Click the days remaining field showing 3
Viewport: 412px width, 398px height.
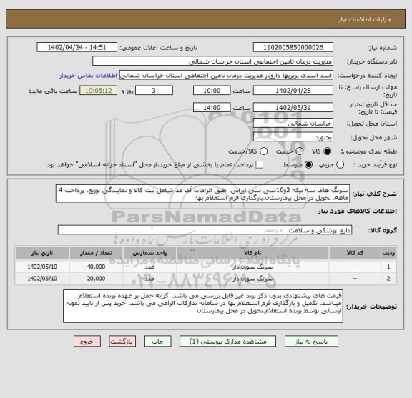click(x=154, y=91)
